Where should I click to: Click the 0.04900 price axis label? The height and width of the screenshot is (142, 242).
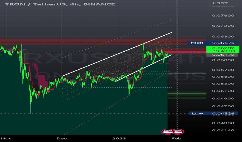tap(223, 98)
